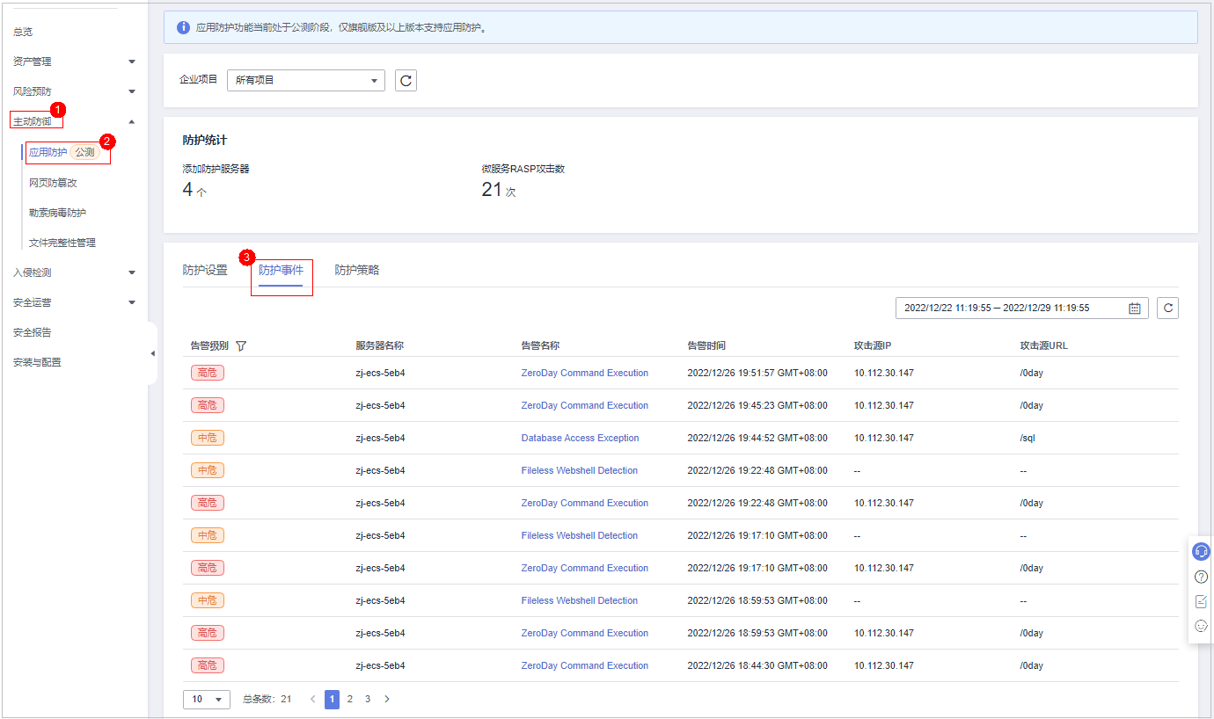Open customer service headset icon

(1201, 552)
